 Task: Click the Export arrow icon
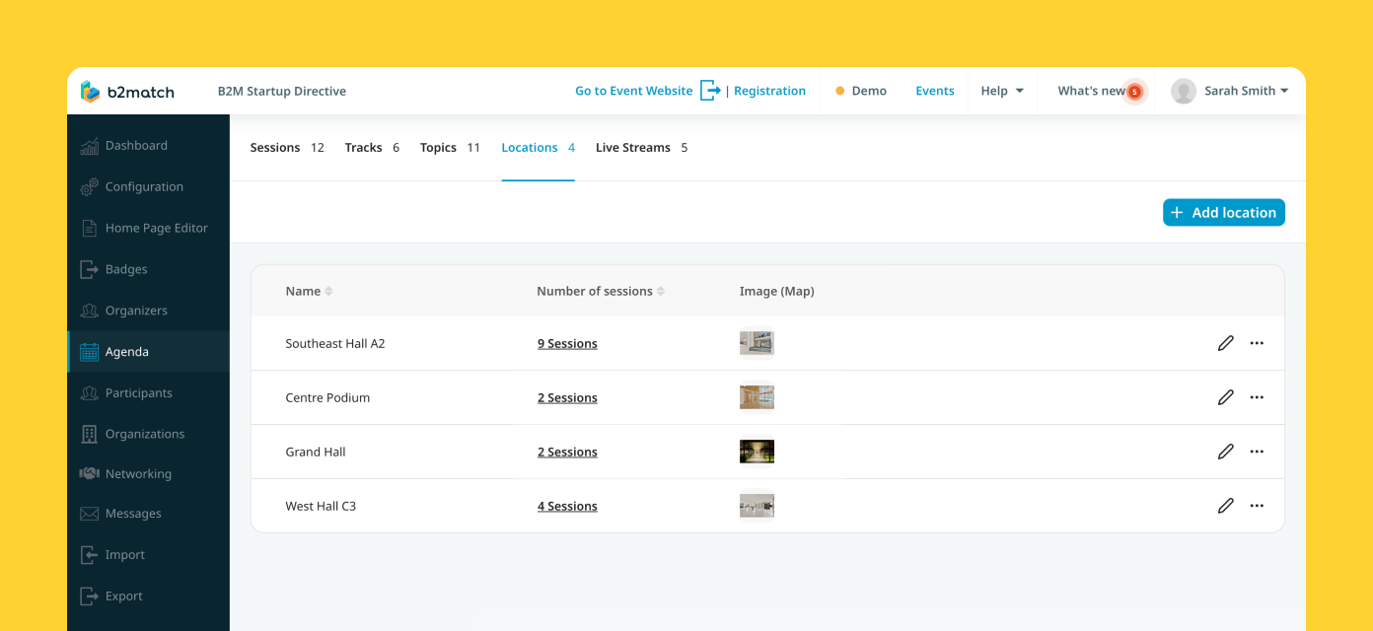point(89,596)
